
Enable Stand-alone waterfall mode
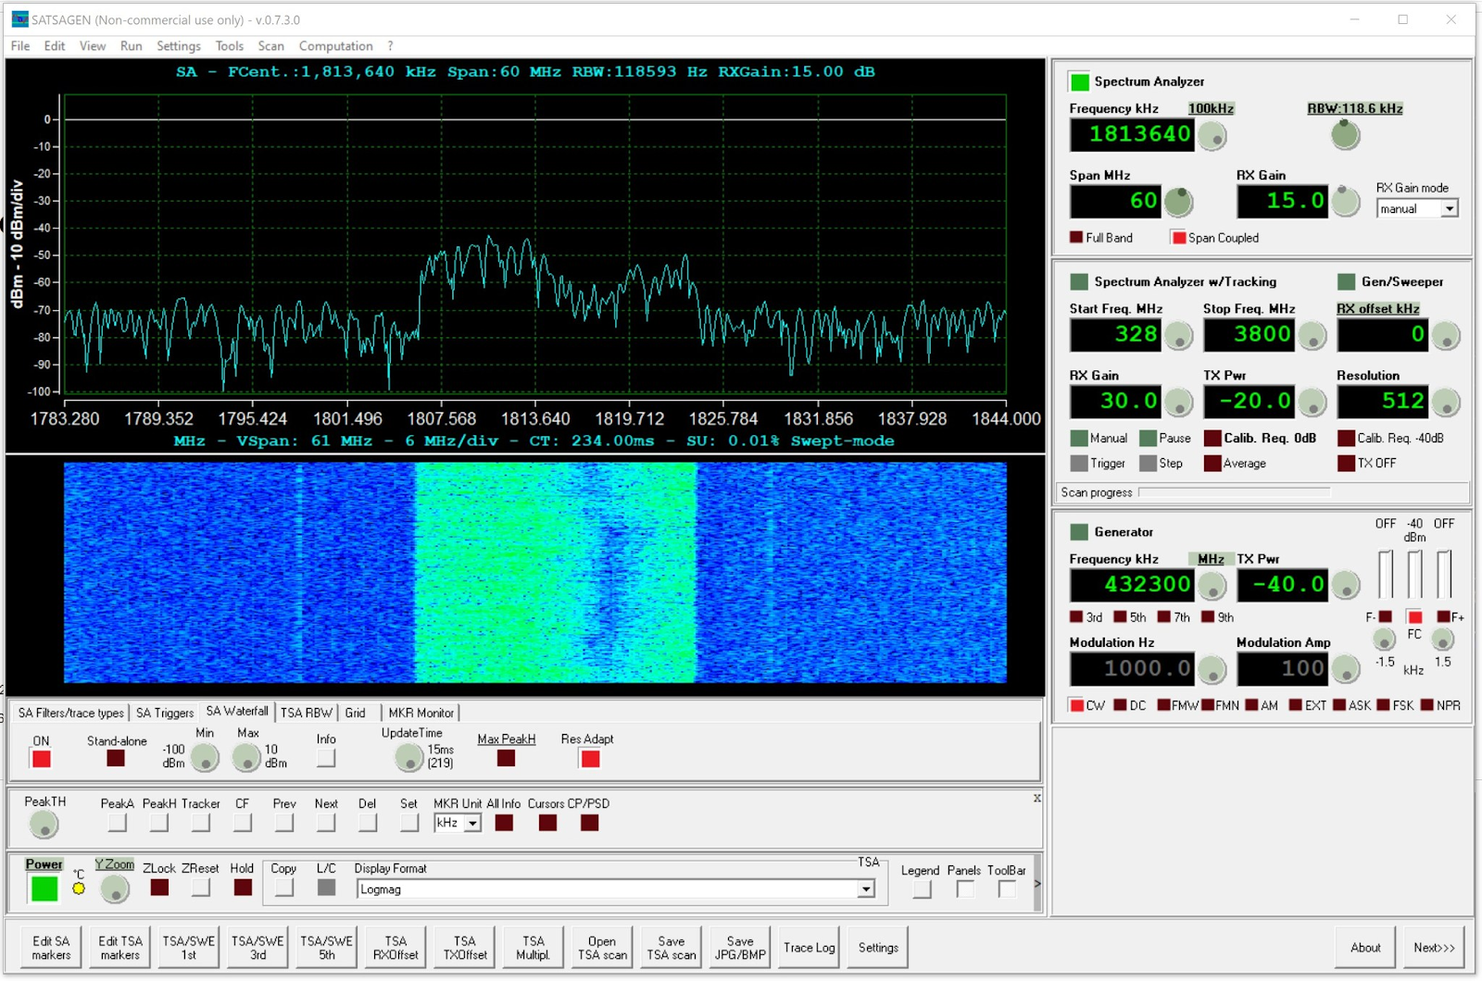pyautogui.click(x=116, y=758)
